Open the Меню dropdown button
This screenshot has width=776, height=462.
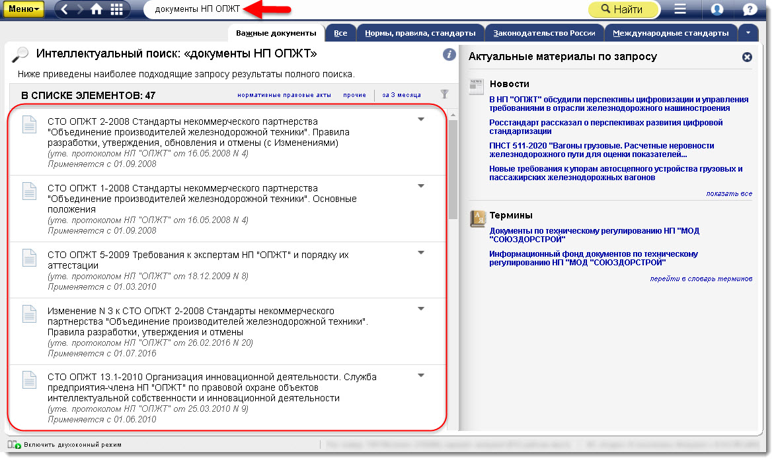23,9
